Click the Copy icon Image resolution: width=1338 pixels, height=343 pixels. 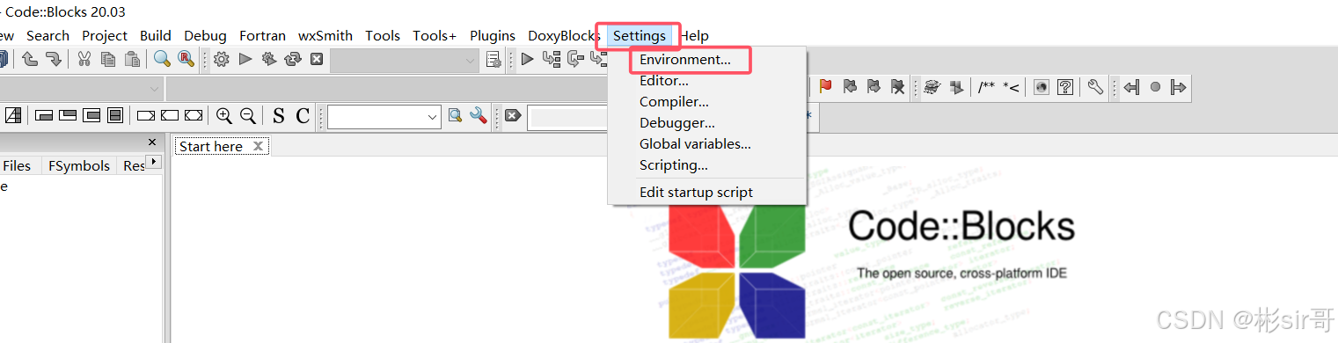coord(108,59)
